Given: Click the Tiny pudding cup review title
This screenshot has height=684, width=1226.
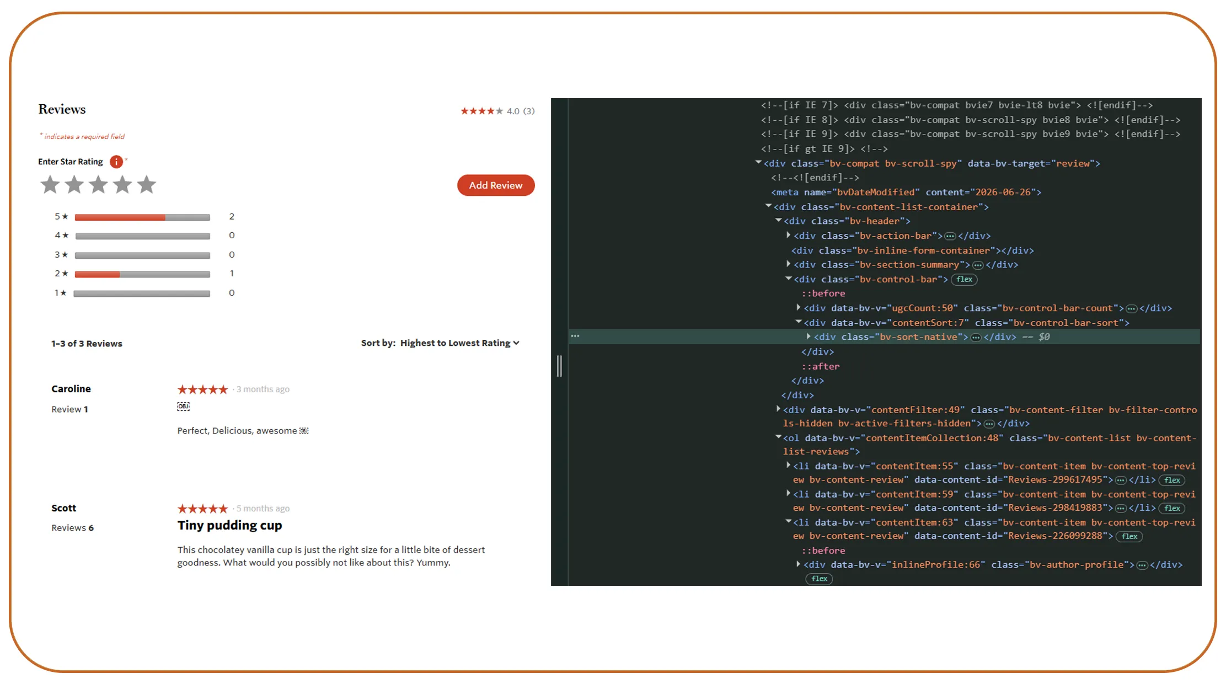Looking at the screenshot, I should click(x=229, y=525).
